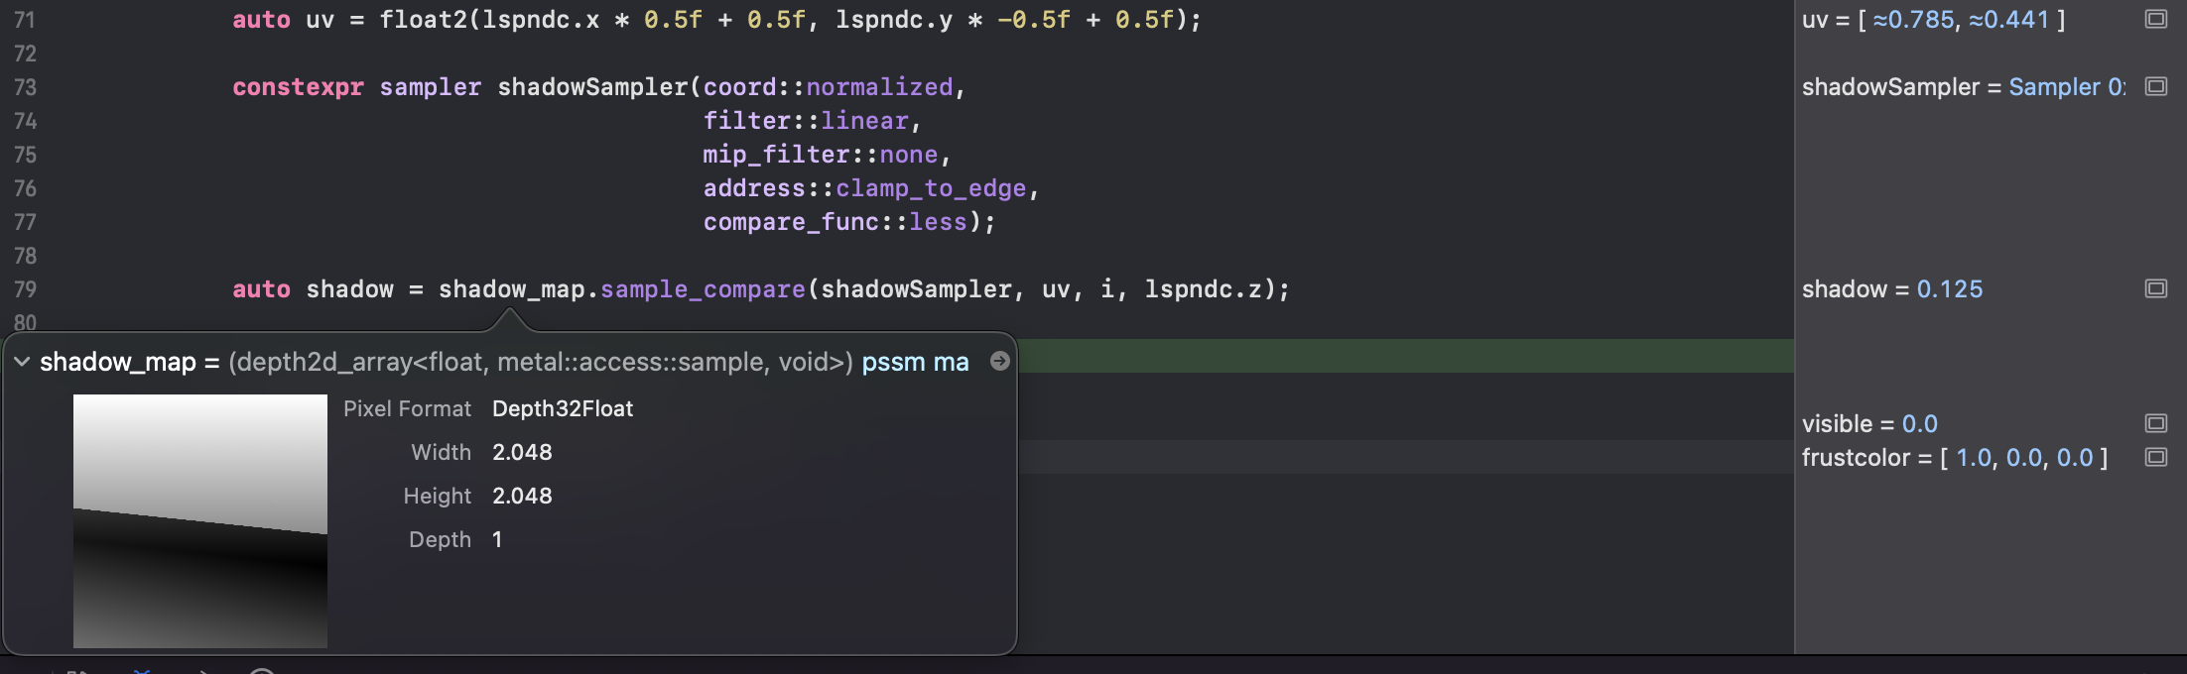Show the shadow value detail view icon

2155,288
